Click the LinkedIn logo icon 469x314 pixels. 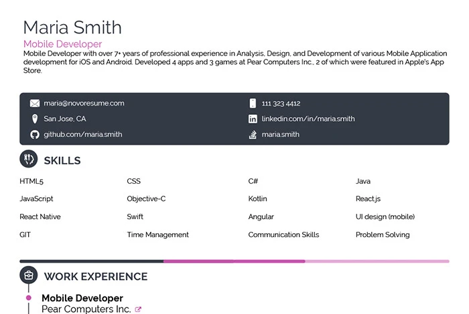coord(253,119)
